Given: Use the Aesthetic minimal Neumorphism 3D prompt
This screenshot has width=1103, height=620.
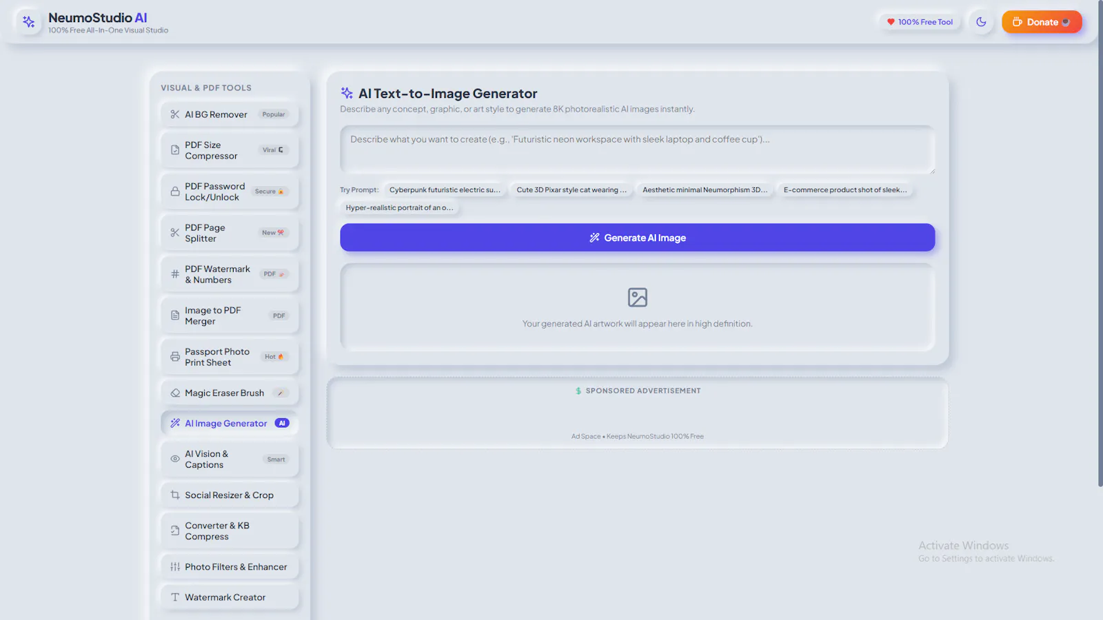Looking at the screenshot, I should (x=705, y=189).
